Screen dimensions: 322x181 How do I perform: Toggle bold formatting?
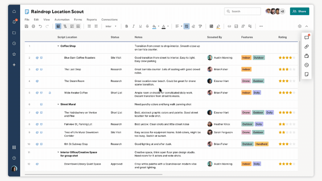click(126, 26)
